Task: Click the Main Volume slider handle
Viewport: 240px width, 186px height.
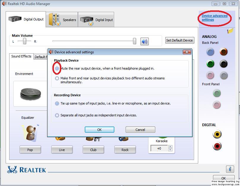Action: click(x=135, y=41)
